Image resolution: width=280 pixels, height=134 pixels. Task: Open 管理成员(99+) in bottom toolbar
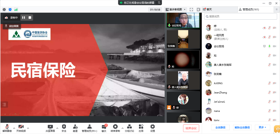(89, 128)
